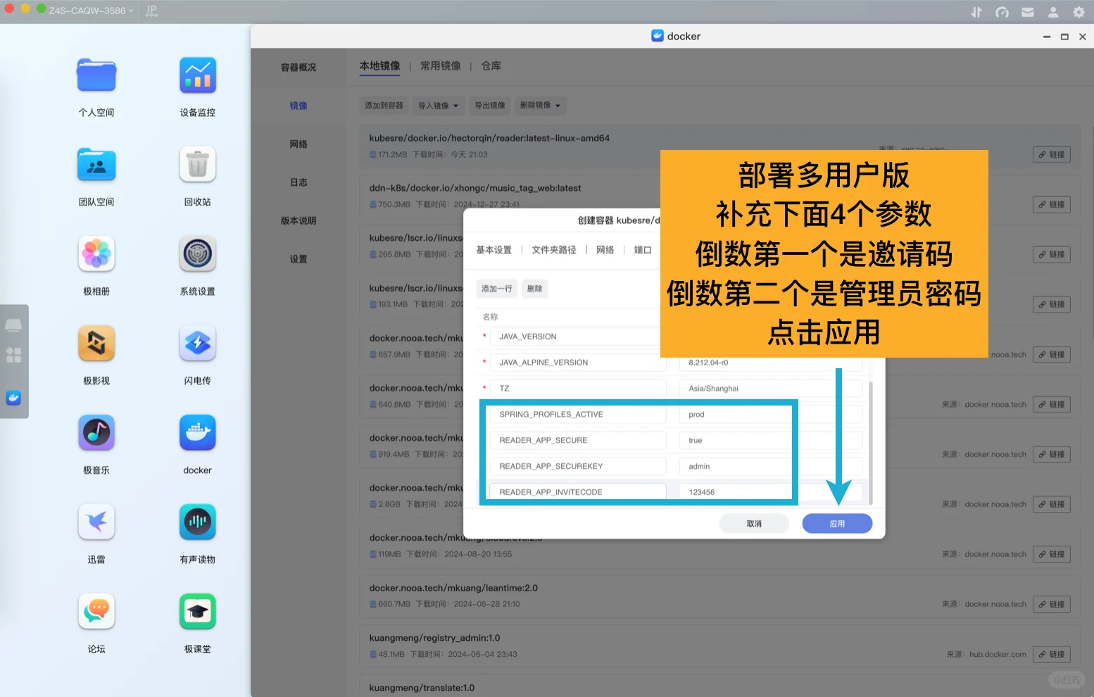Viewport: 1094px width, 697px height.
Task: Click the dialog's vertical scrollbar
Action: click(x=871, y=444)
